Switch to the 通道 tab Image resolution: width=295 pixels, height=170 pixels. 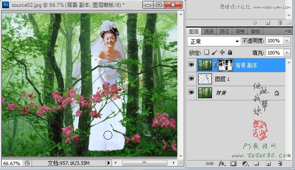coord(209,32)
